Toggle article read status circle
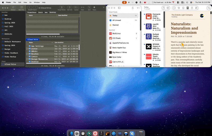The height and width of the screenshot is (136, 212). (x=174, y=8)
